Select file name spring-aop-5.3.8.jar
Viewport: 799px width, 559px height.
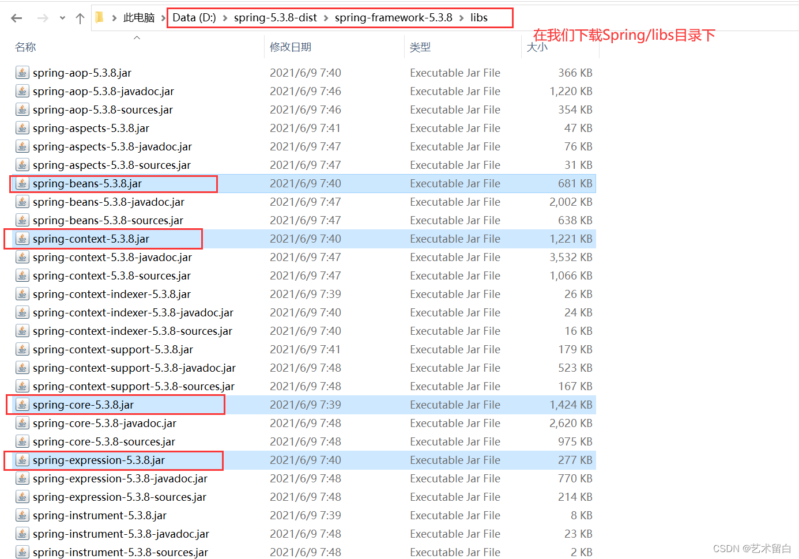[82, 73]
